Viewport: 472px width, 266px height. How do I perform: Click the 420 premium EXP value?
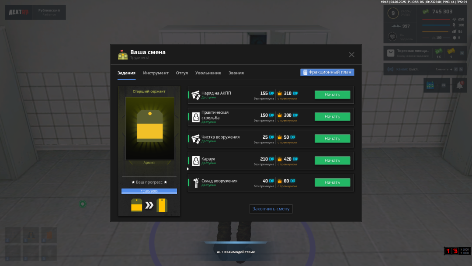point(288,159)
